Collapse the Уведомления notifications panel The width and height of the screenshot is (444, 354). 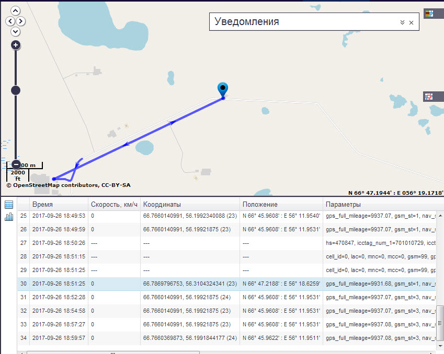click(x=402, y=22)
